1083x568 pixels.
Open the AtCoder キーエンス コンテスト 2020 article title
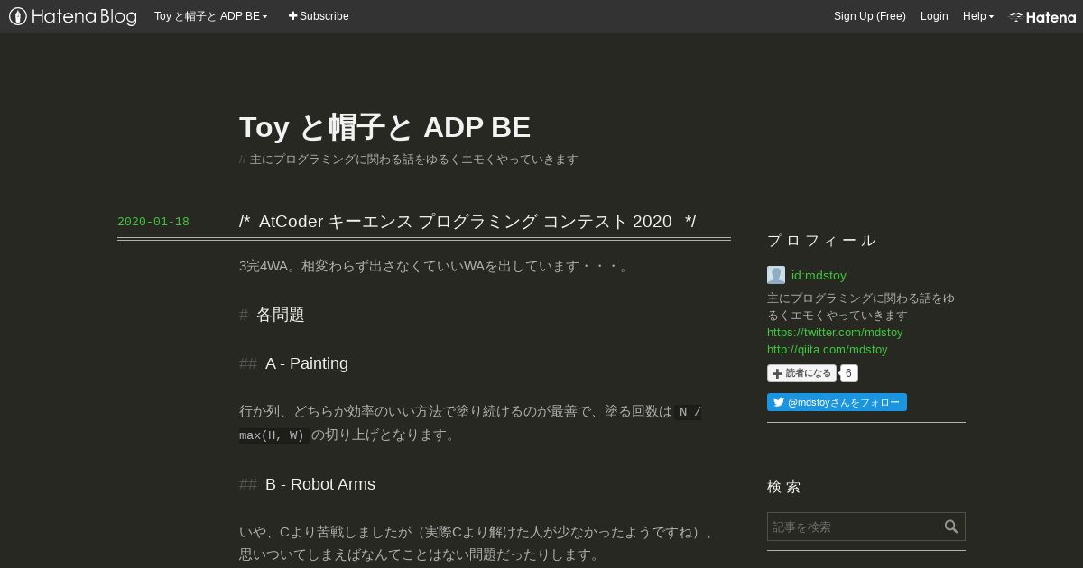467,222
